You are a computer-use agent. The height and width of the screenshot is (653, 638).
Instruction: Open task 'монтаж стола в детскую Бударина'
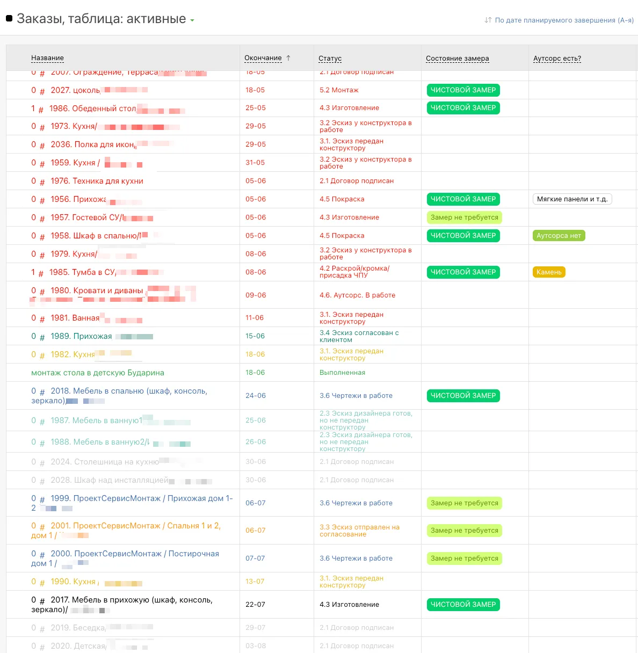[x=98, y=373]
